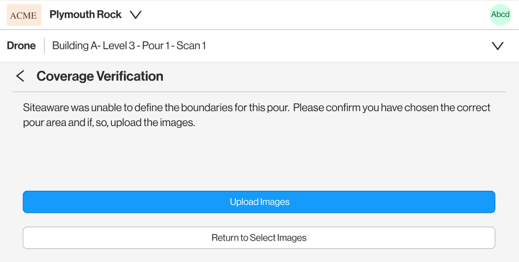Click the Coverage Verification heading
Viewport: 519px width, 262px height.
pyautogui.click(x=100, y=76)
